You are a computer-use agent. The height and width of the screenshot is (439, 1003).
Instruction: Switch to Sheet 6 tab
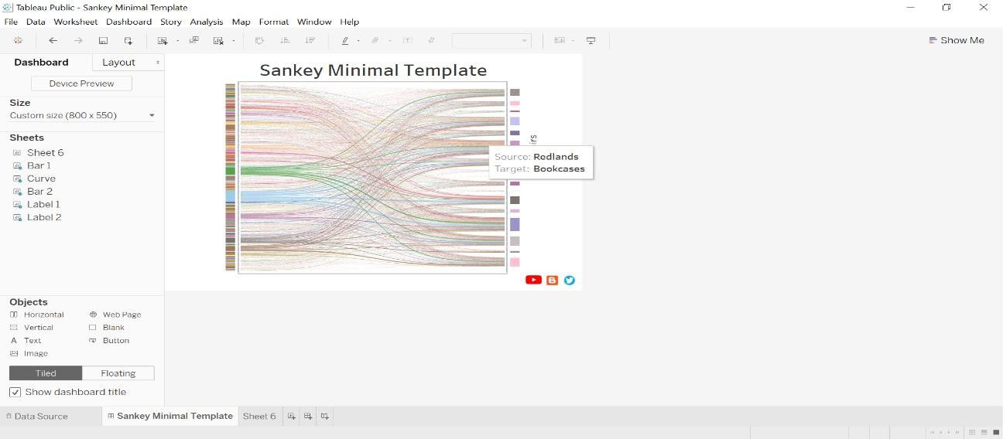(259, 416)
